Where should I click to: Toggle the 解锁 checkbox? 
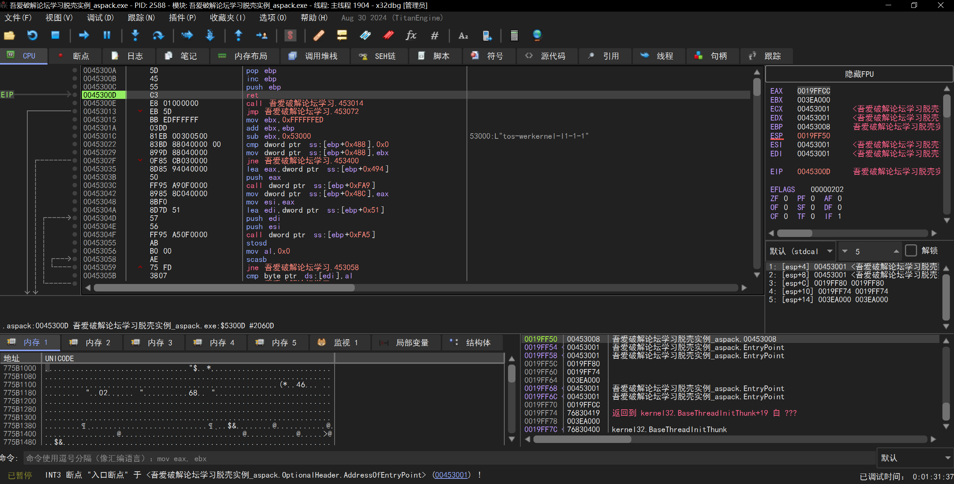coord(911,250)
